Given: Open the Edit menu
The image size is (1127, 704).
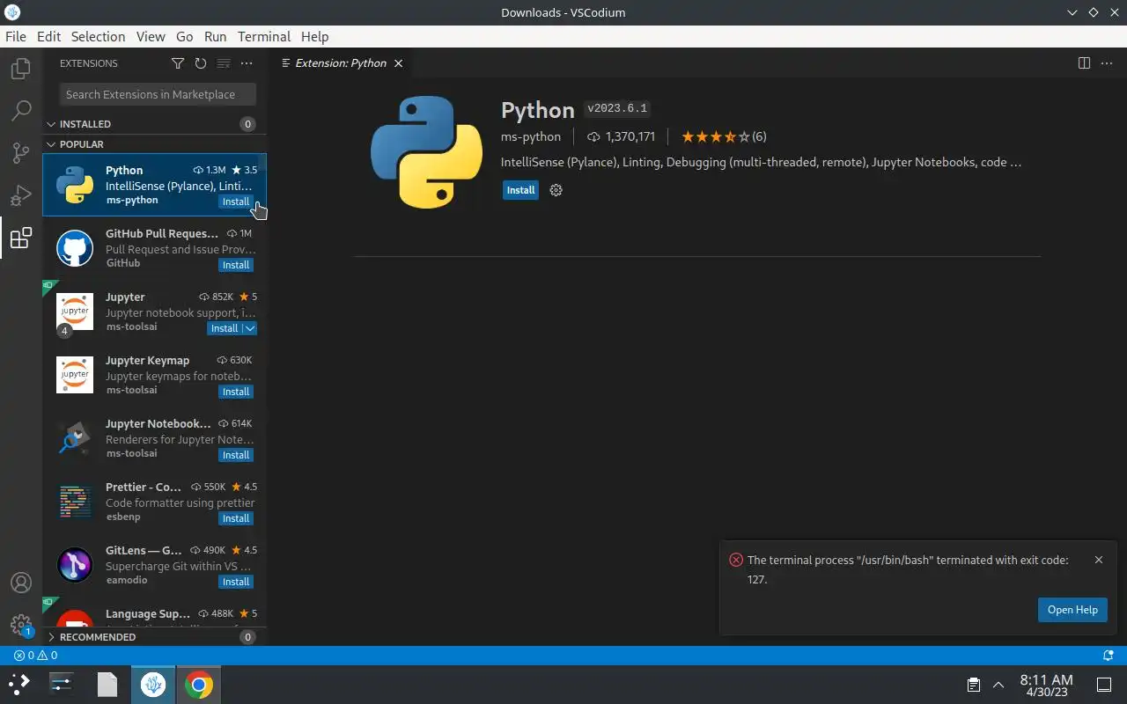Looking at the screenshot, I should point(48,36).
